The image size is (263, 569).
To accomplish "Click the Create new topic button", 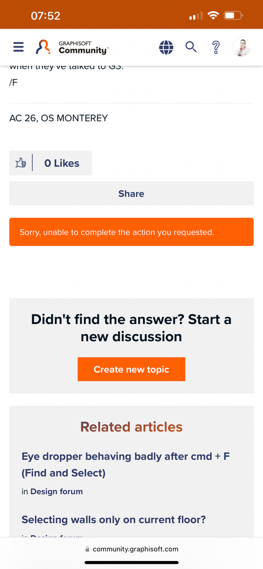I will coord(131,369).
